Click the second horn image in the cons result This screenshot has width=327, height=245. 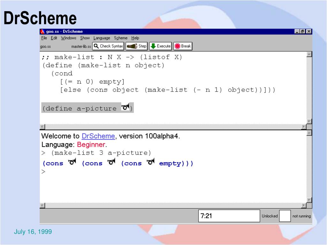click(111, 162)
